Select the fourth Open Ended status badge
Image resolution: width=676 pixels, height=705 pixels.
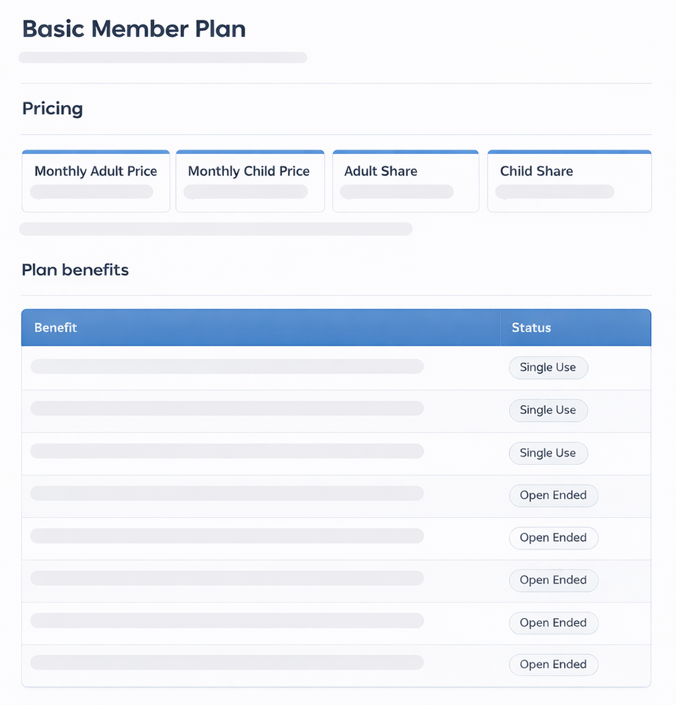pyautogui.click(x=553, y=623)
